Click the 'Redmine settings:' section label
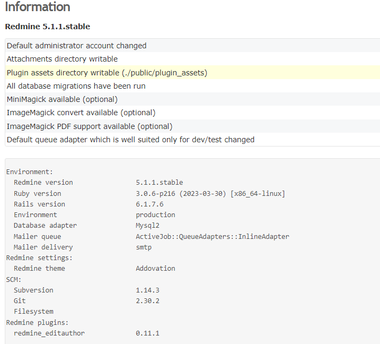This screenshot has height=344, width=380. (39, 257)
